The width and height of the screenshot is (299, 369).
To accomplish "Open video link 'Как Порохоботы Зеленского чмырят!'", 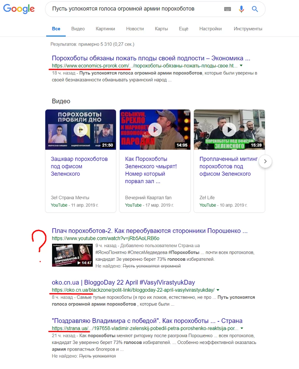I will (151, 170).
